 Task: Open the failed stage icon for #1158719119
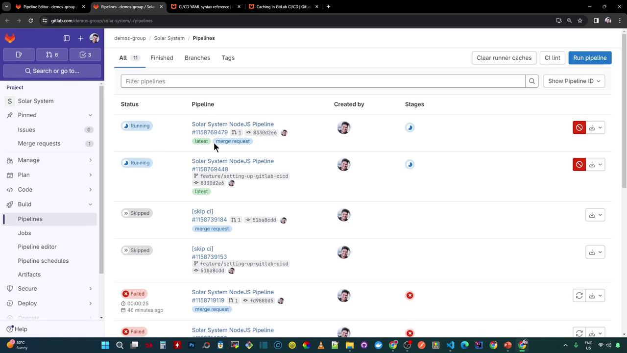(x=410, y=296)
